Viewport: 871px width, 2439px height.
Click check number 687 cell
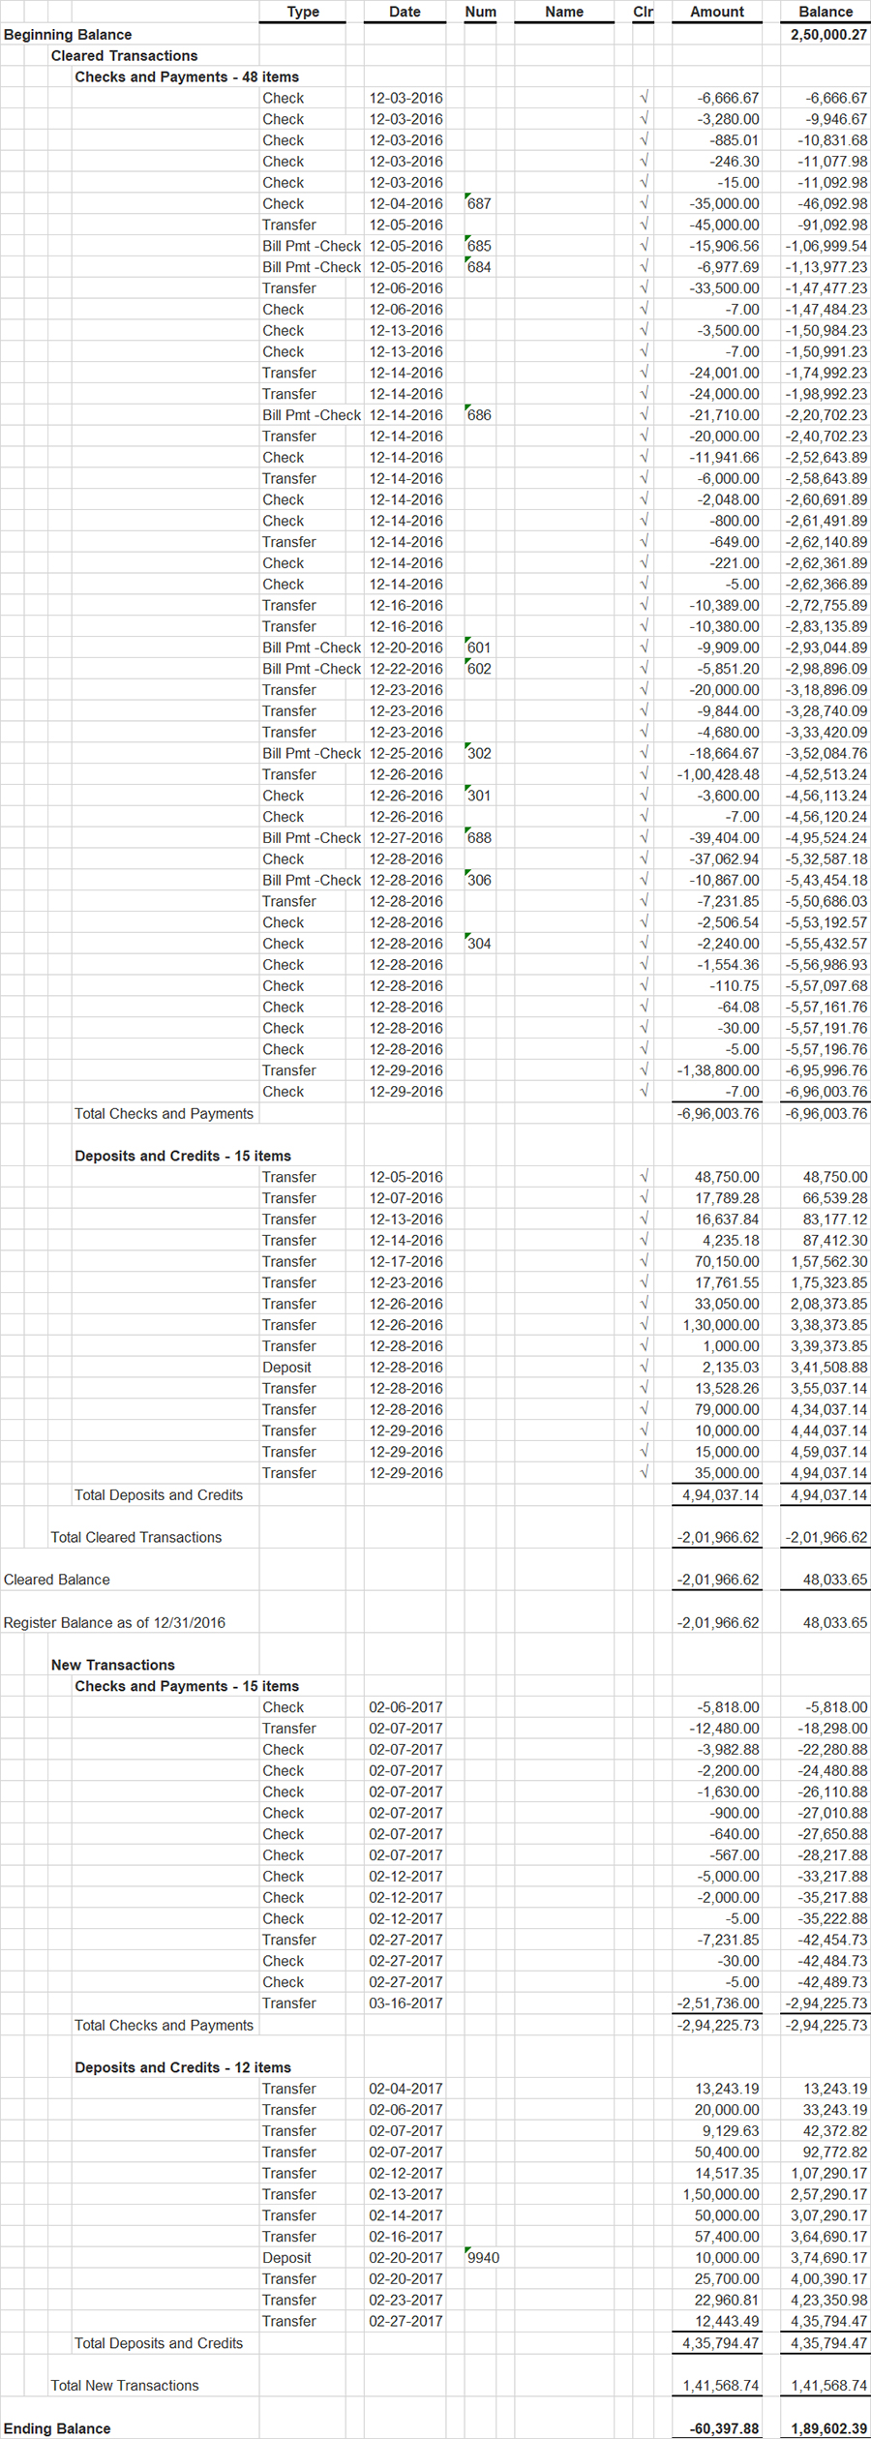(x=480, y=203)
